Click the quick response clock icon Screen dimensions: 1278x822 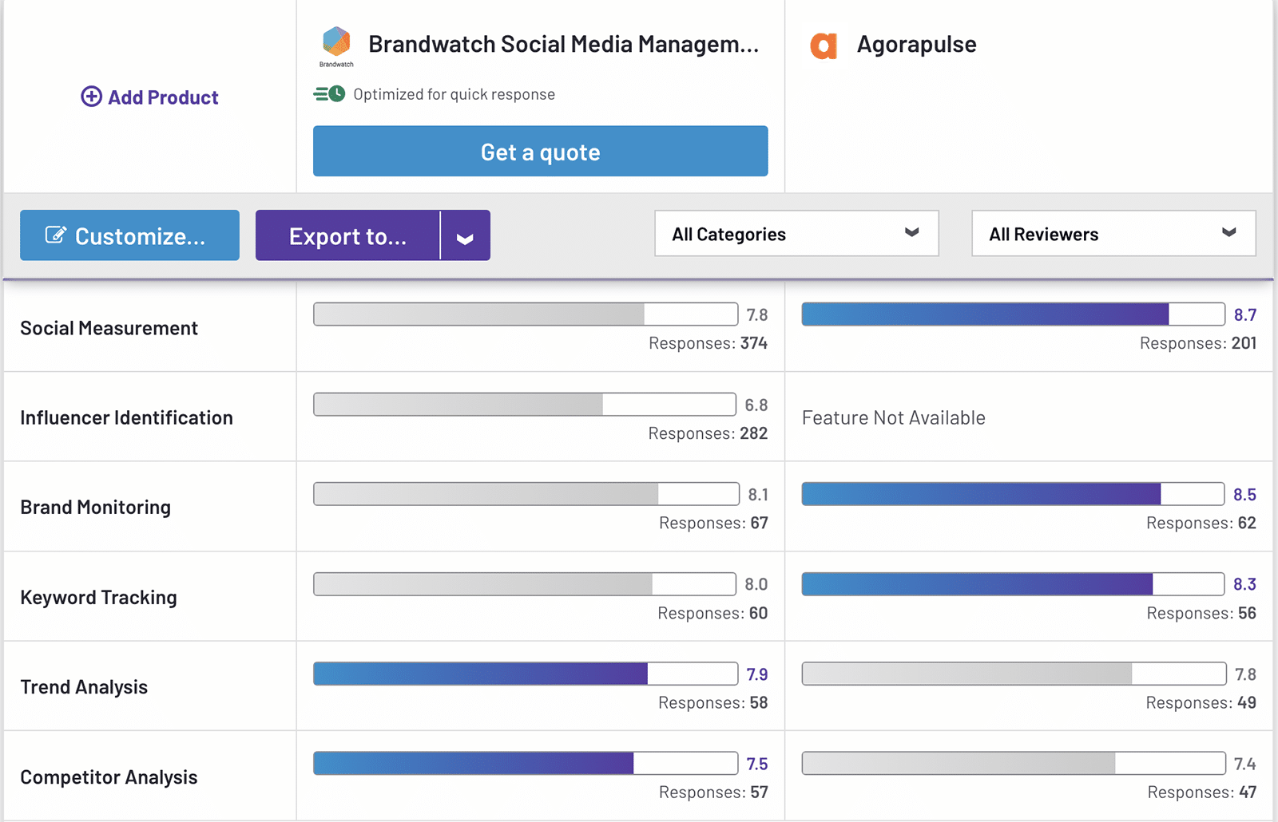tap(329, 94)
